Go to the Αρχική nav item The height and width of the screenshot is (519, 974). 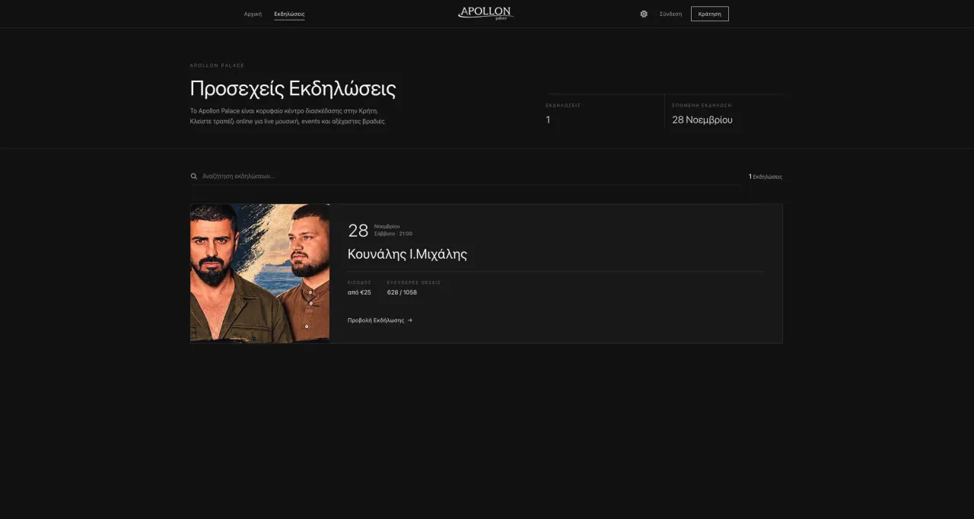[253, 14]
